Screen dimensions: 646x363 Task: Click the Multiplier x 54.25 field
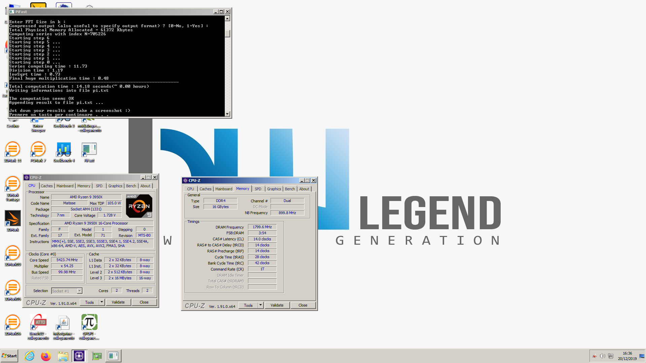pyautogui.click(x=67, y=266)
